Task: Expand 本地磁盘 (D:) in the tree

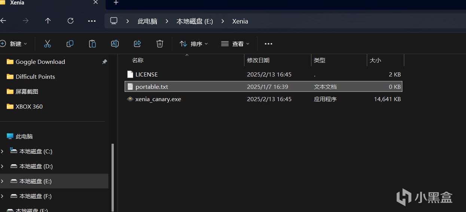Action: click(2, 166)
